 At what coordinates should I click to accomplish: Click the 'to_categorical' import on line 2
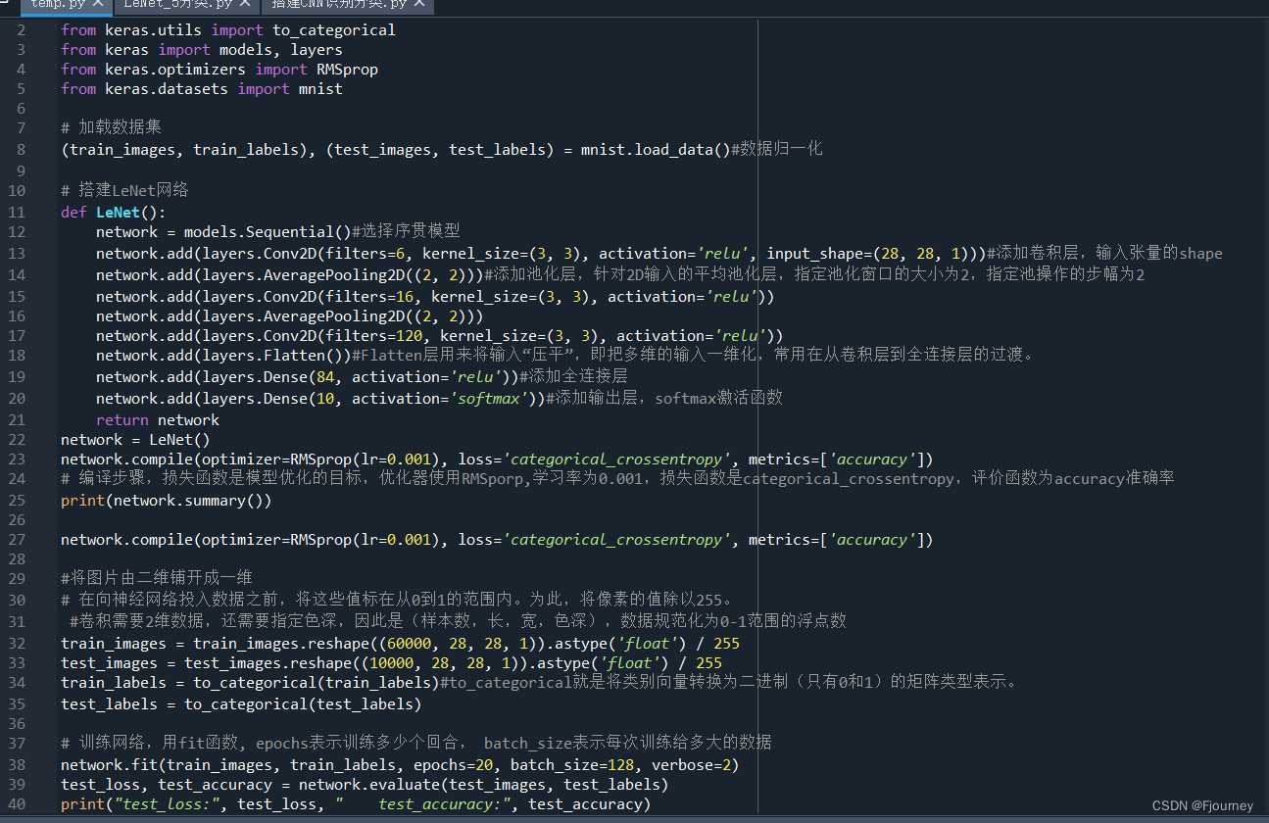(x=334, y=30)
